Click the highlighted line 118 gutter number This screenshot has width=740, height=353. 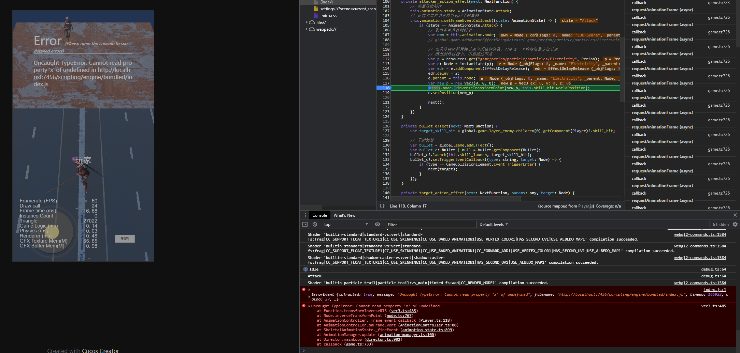[x=386, y=88]
